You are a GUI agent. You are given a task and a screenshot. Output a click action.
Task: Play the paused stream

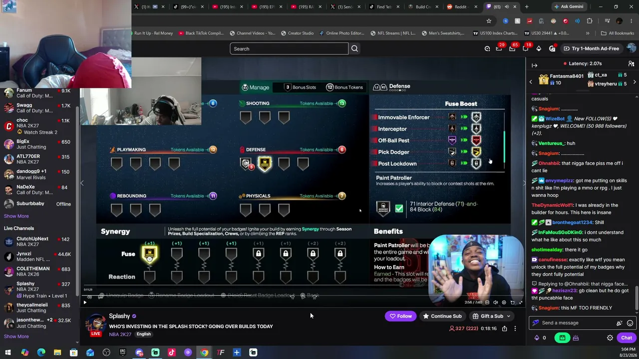point(85,302)
